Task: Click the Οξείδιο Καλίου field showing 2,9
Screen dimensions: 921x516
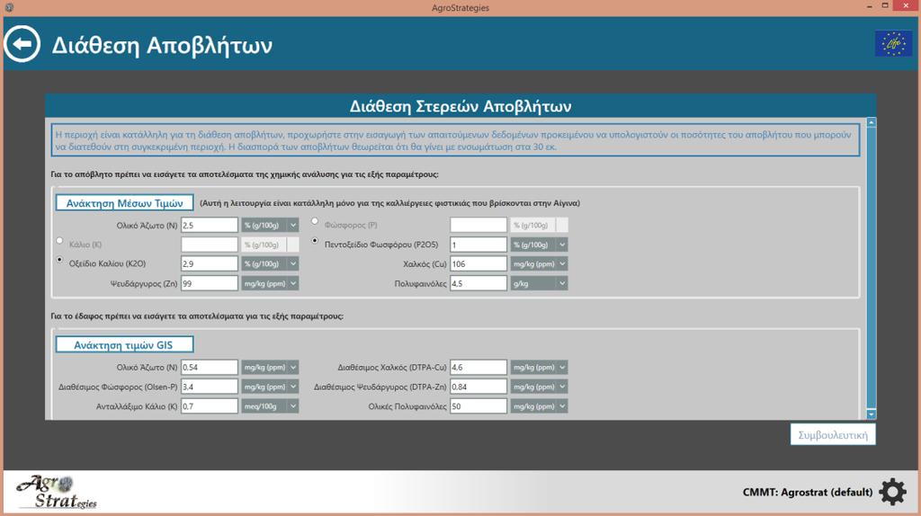Action: pos(209,264)
